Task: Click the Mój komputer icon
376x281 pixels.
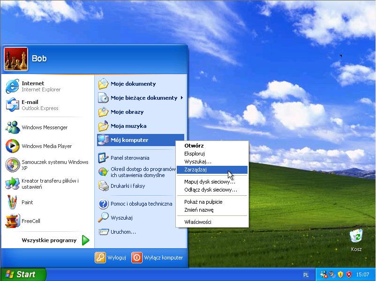Action: click(103, 140)
